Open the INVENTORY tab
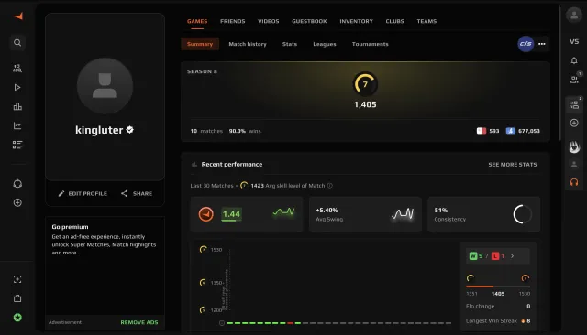This screenshot has height=335, width=587. click(357, 21)
